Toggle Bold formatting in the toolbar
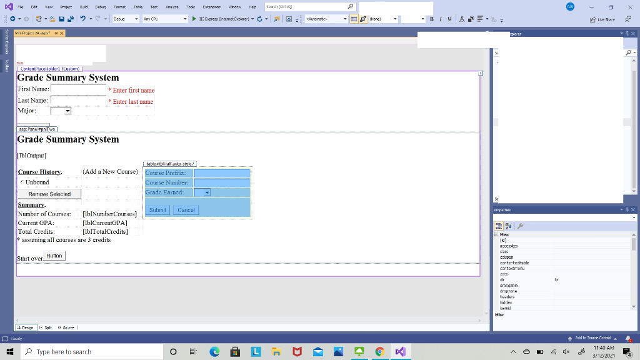 click(431, 19)
